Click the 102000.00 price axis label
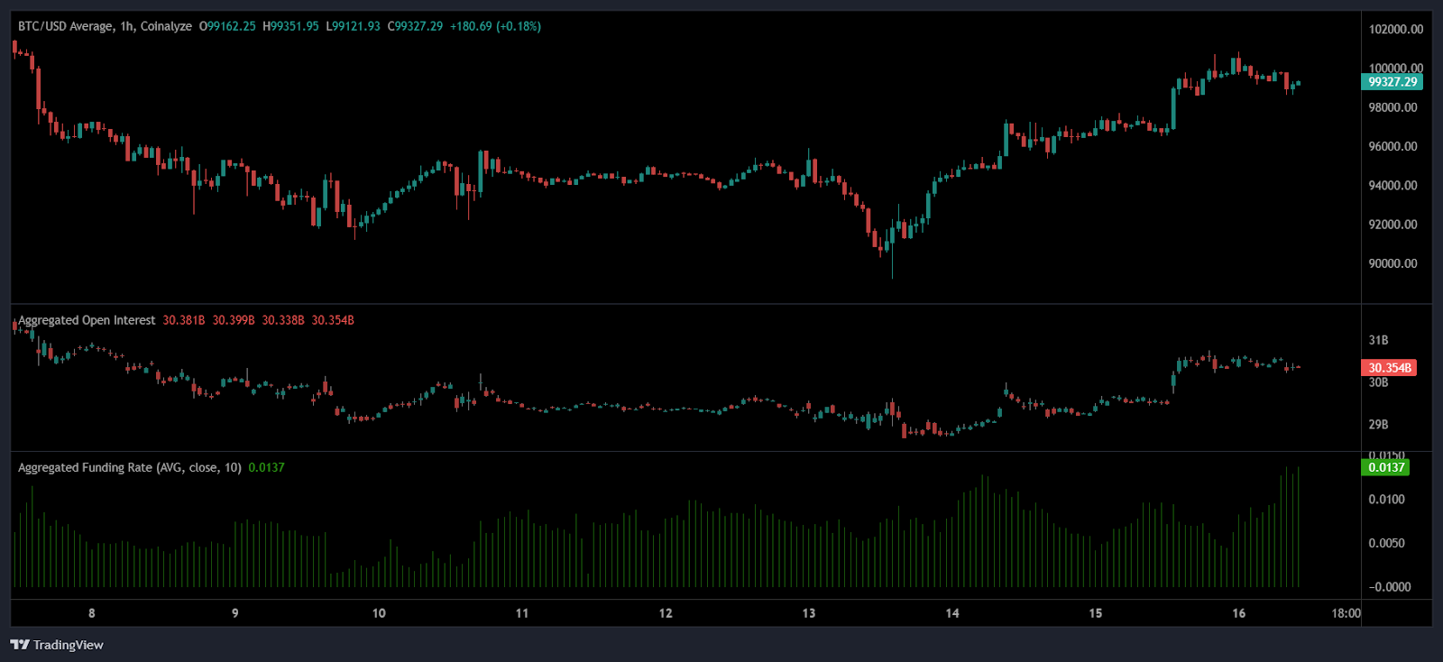The width and height of the screenshot is (1443, 662). coord(1395,30)
